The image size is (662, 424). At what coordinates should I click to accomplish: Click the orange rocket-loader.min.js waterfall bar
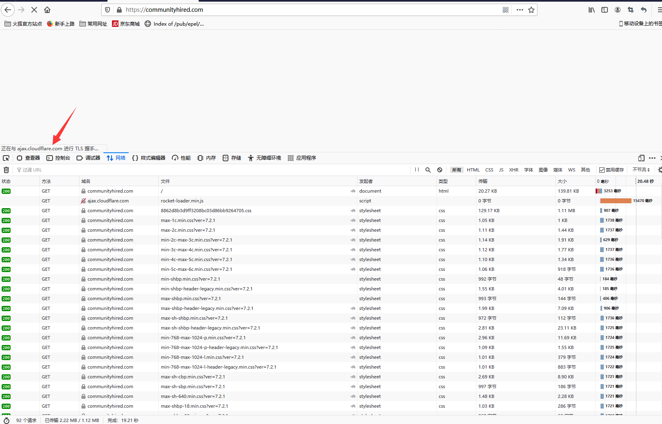pos(616,201)
